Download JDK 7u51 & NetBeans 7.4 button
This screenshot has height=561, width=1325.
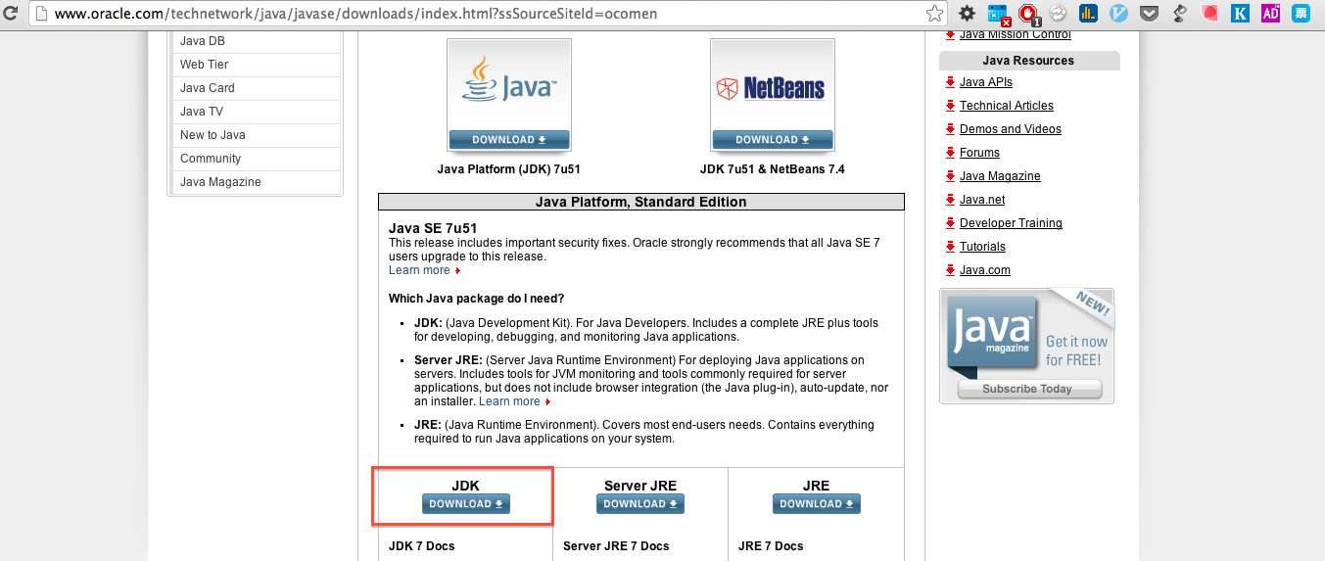point(772,139)
